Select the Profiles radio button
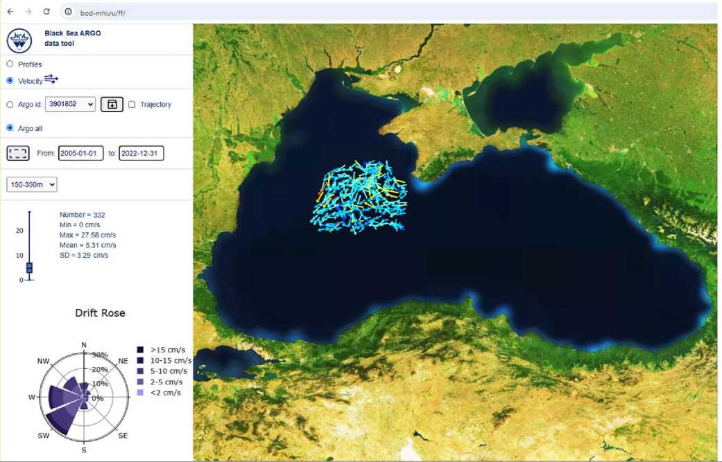 pyautogui.click(x=10, y=64)
